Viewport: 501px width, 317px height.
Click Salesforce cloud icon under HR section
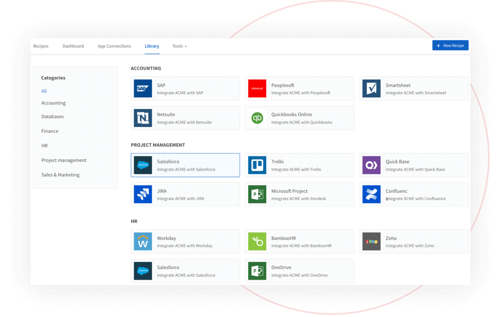pos(143,271)
